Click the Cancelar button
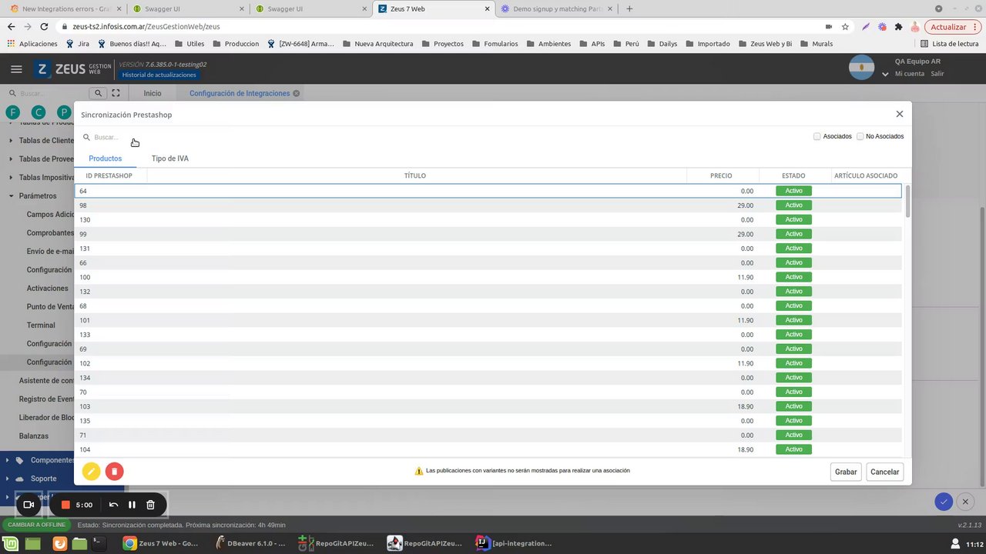Image resolution: width=986 pixels, height=554 pixels. click(x=884, y=472)
